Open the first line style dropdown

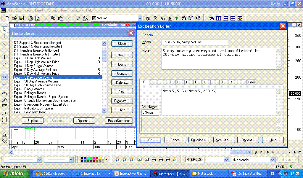pyautogui.click(x=39, y=160)
